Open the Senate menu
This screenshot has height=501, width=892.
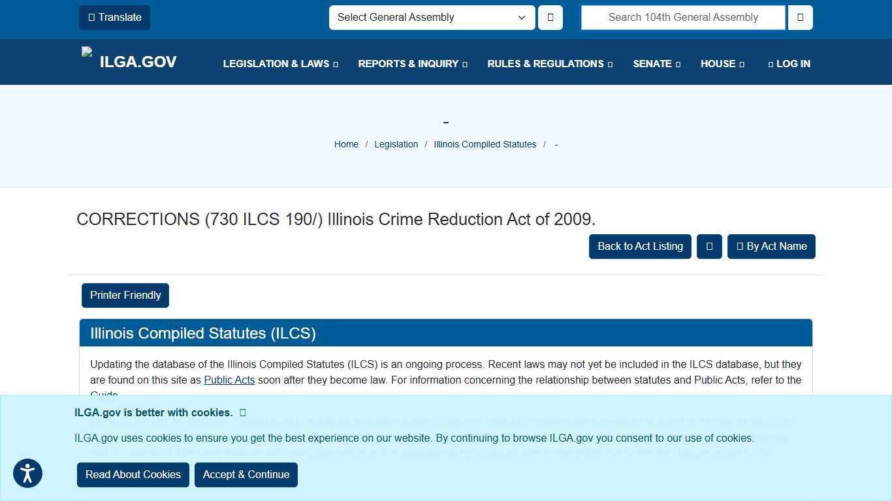pos(656,64)
